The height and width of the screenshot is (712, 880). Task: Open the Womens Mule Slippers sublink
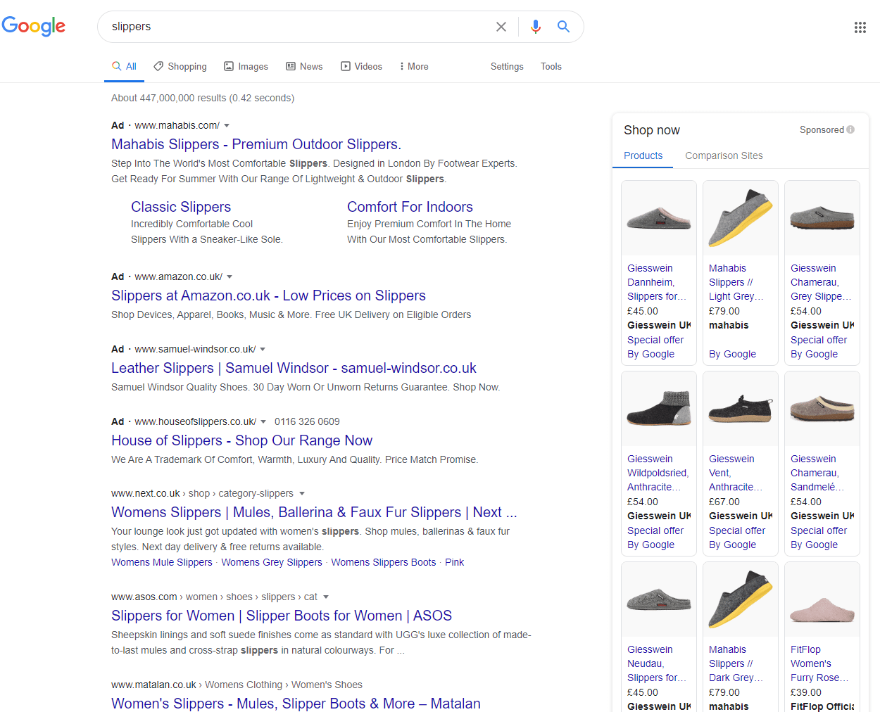[162, 562]
